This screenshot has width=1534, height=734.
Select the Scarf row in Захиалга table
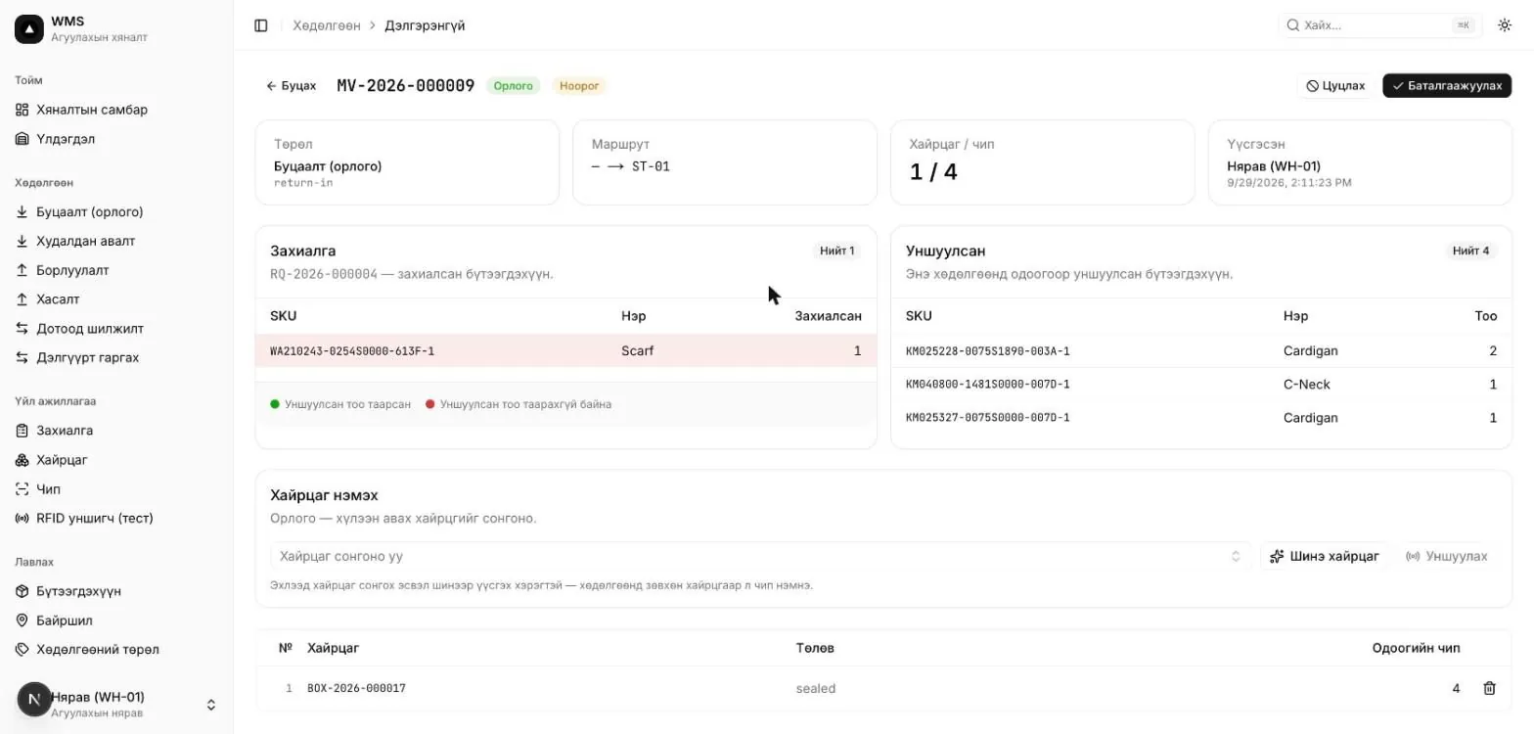click(565, 350)
